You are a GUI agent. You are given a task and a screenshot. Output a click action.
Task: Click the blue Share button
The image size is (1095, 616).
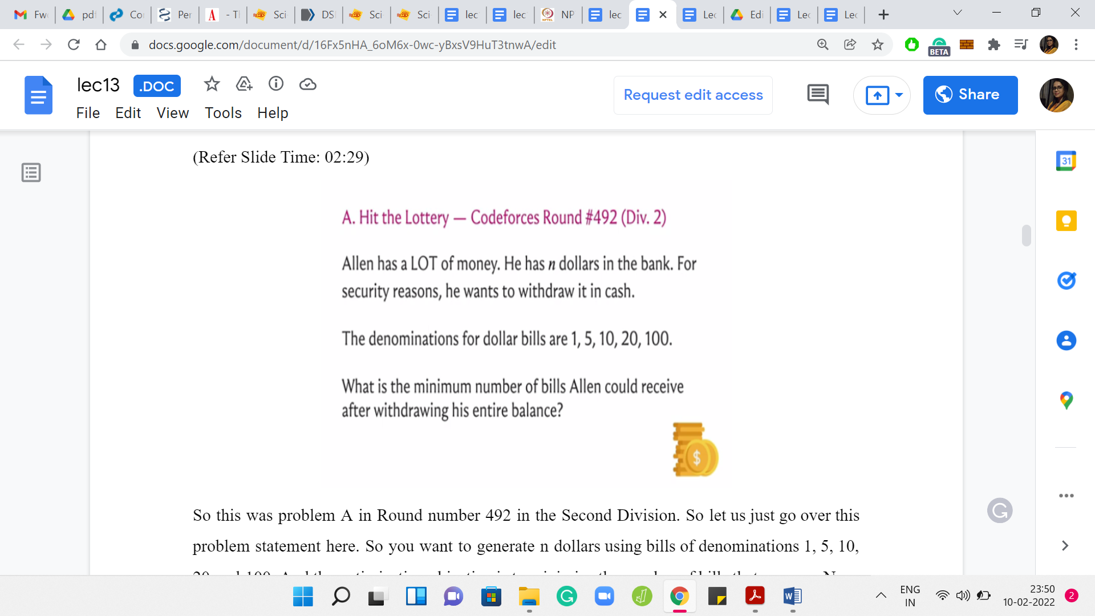click(970, 95)
